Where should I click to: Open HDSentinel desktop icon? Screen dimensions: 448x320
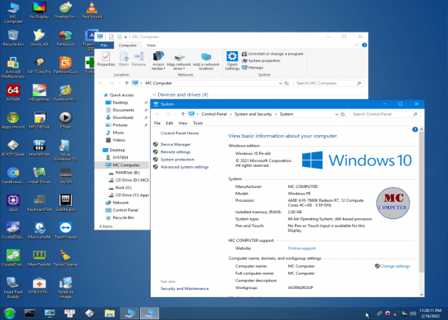click(x=39, y=93)
